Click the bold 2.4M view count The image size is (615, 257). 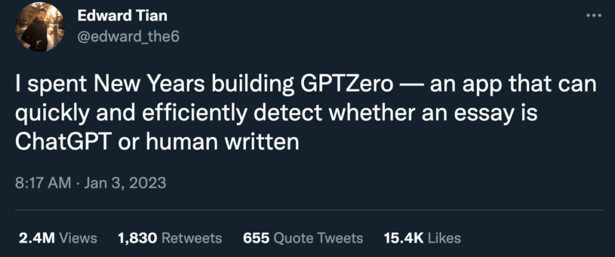point(36,238)
